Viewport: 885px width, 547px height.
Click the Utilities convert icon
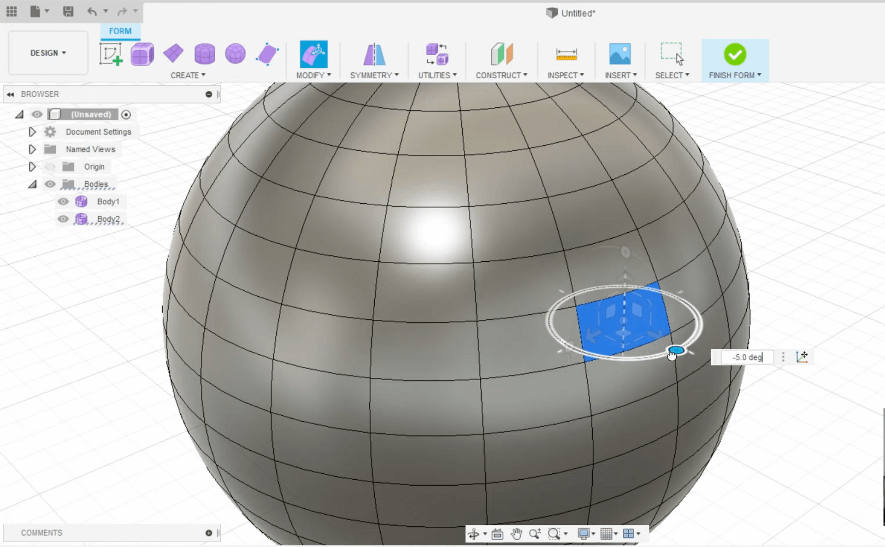click(437, 54)
